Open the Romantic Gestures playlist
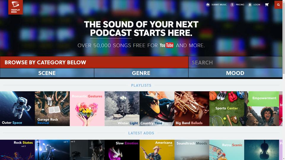This screenshot has height=160, width=285. pyautogui.click(x=87, y=109)
